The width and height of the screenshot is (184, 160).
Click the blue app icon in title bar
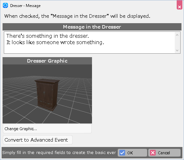5,5
